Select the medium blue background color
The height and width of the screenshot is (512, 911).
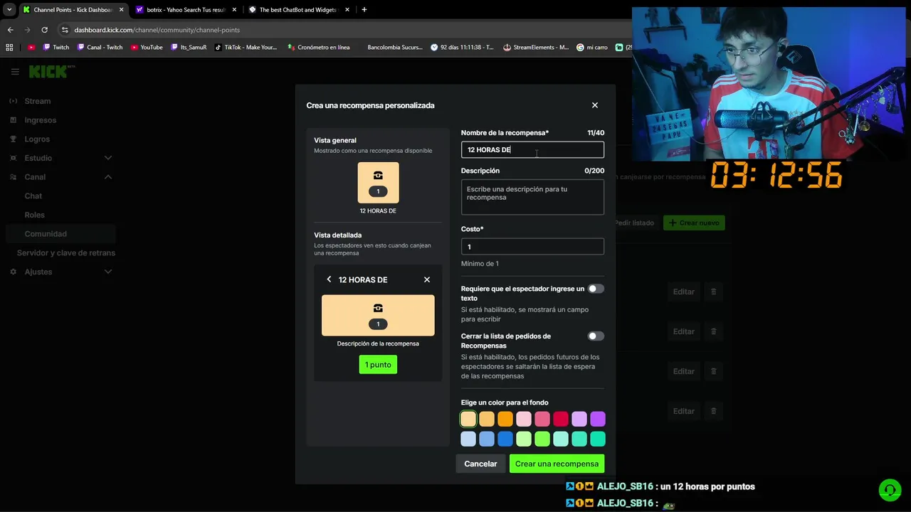point(487,439)
